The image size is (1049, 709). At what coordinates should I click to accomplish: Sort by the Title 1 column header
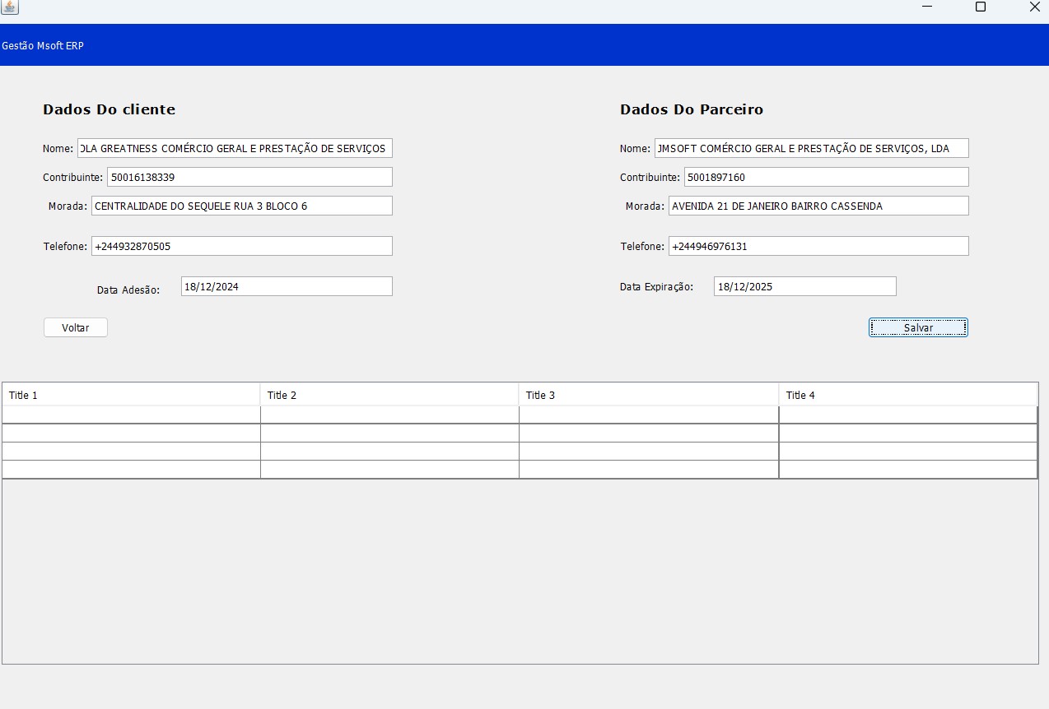pyautogui.click(x=131, y=395)
